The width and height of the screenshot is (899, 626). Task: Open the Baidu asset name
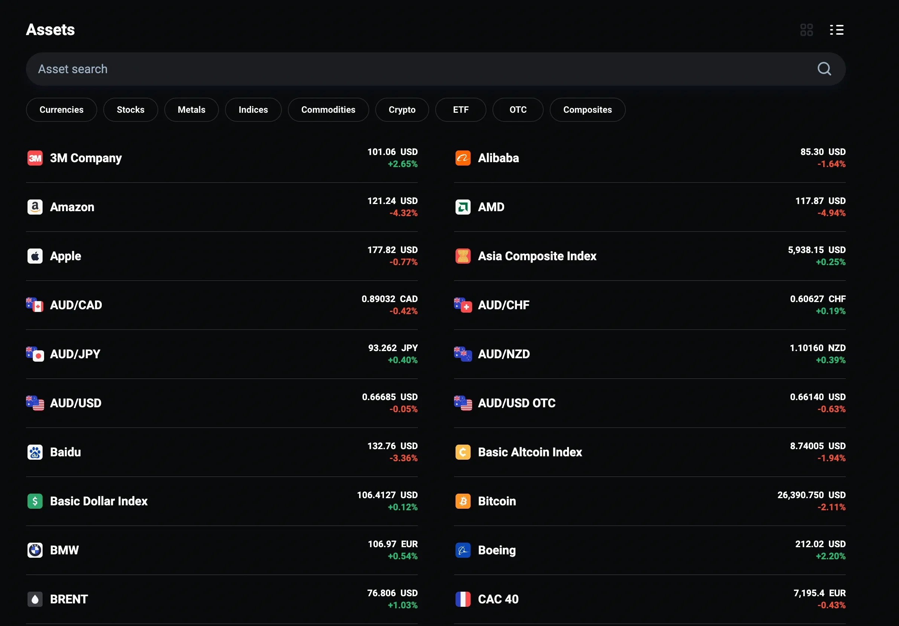(x=66, y=452)
